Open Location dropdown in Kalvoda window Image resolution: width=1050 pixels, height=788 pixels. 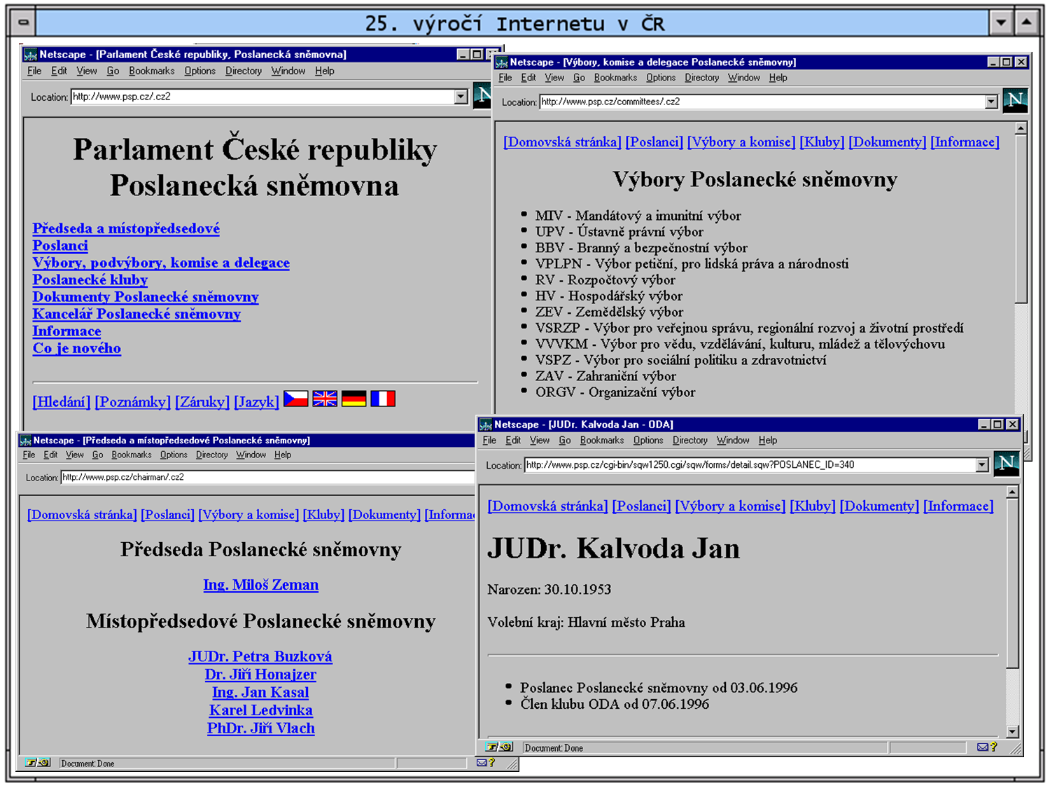click(982, 464)
